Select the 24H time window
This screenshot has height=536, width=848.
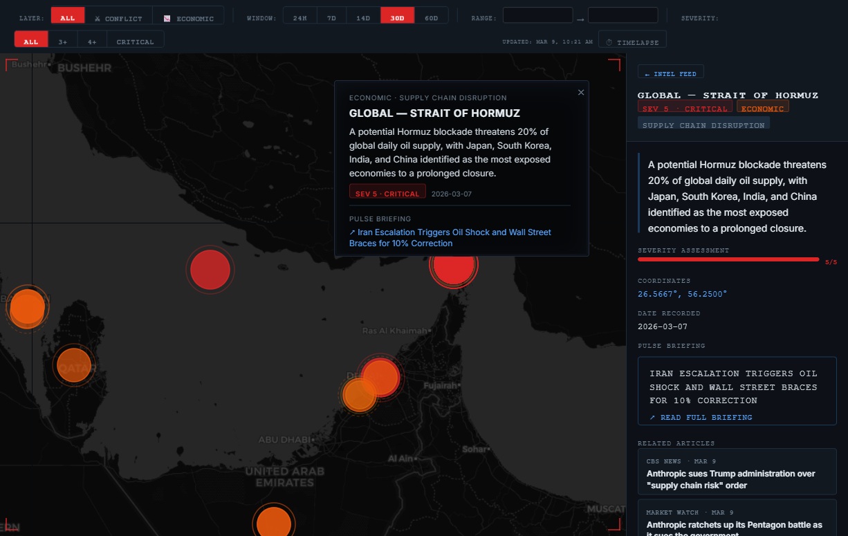pyautogui.click(x=299, y=18)
